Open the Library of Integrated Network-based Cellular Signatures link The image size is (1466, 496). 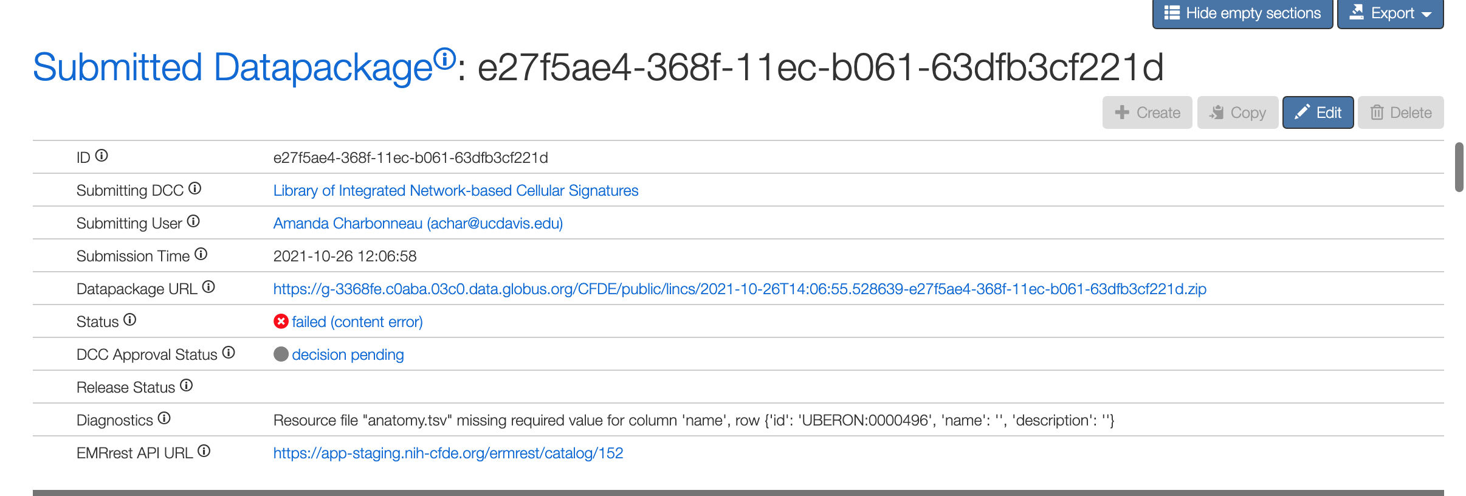click(x=456, y=190)
